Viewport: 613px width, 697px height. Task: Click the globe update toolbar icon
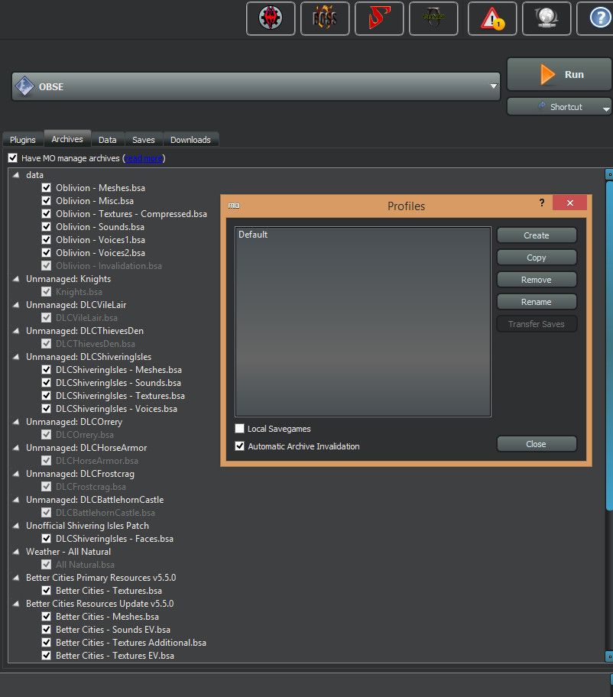pos(547,18)
